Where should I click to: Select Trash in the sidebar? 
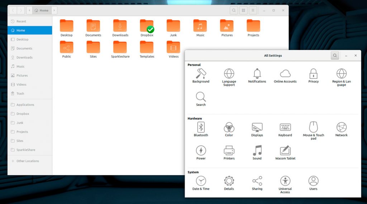(x=20, y=94)
